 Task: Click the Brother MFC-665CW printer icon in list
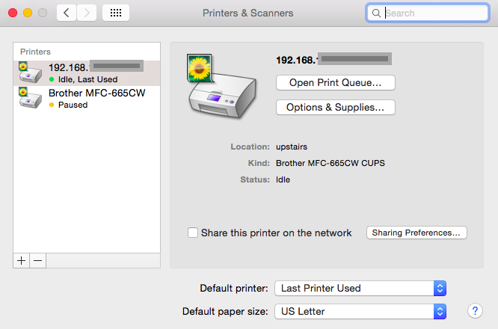point(29,98)
